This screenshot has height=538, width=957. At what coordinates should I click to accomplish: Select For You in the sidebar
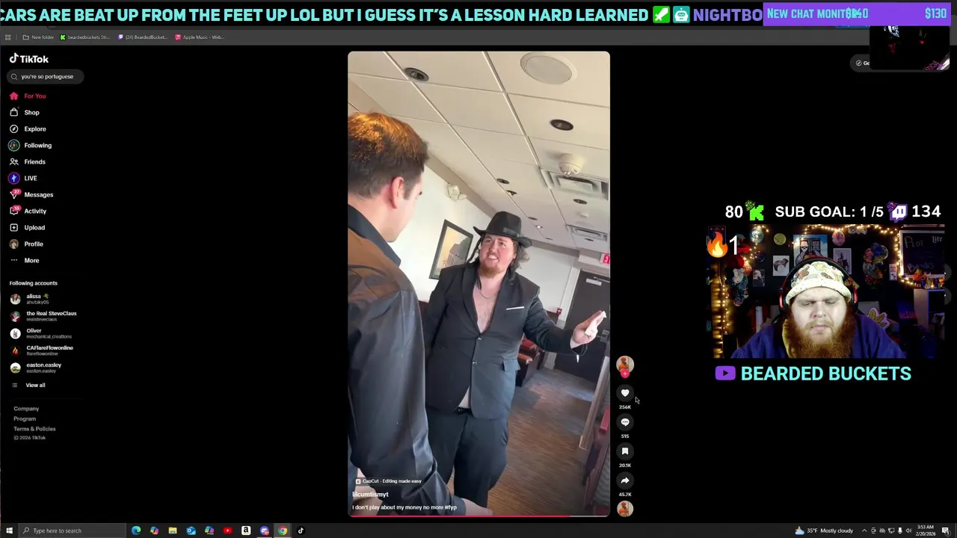tap(28, 96)
